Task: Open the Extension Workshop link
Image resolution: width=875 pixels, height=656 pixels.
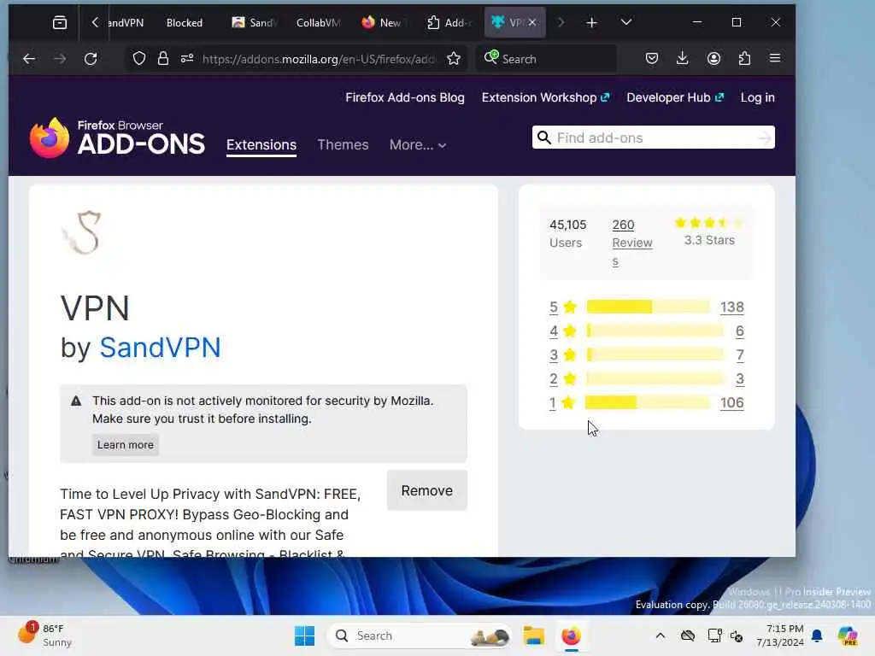Action: point(545,97)
